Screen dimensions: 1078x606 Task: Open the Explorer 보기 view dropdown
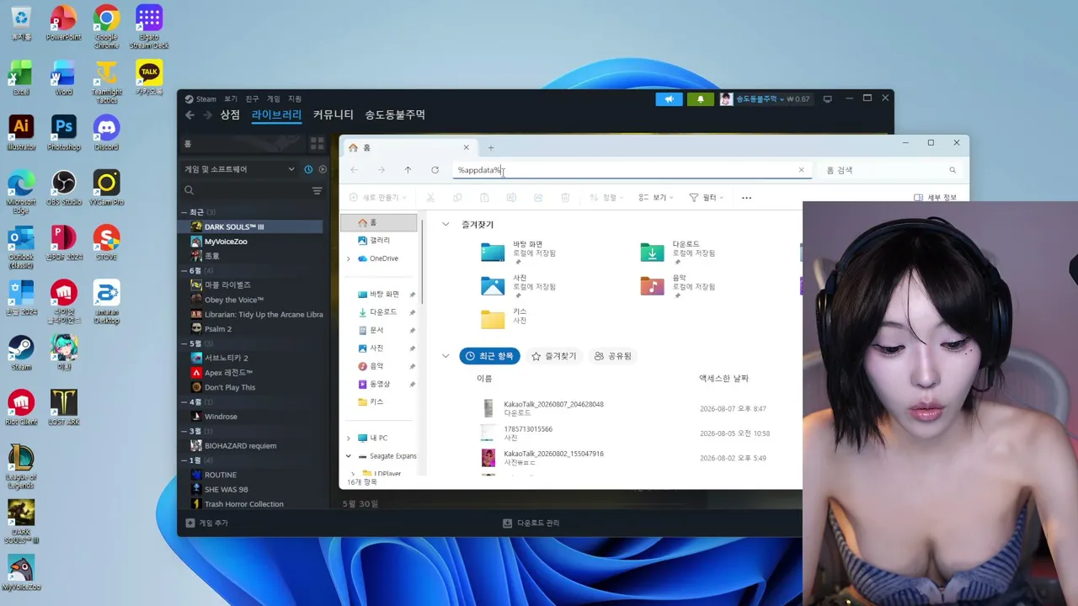655,198
